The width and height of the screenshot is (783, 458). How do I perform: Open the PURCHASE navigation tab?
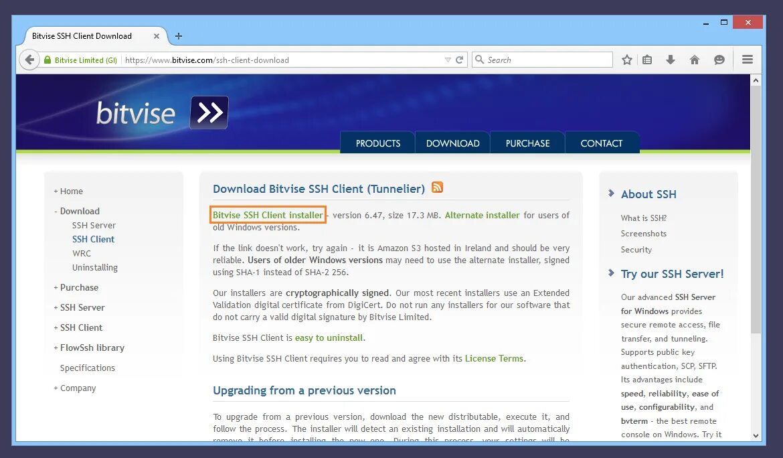click(x=527, y=143)
